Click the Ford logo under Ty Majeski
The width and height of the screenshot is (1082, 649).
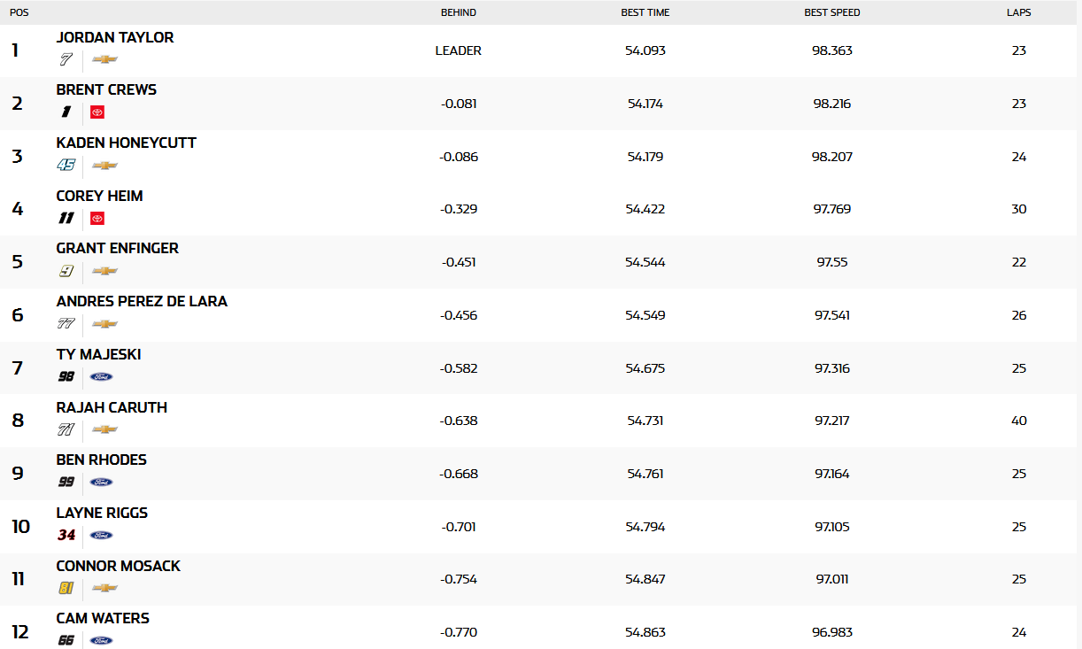tap(102, 376)
